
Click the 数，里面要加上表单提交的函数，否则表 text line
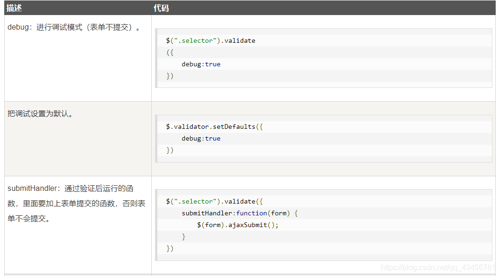coord(76,204)
